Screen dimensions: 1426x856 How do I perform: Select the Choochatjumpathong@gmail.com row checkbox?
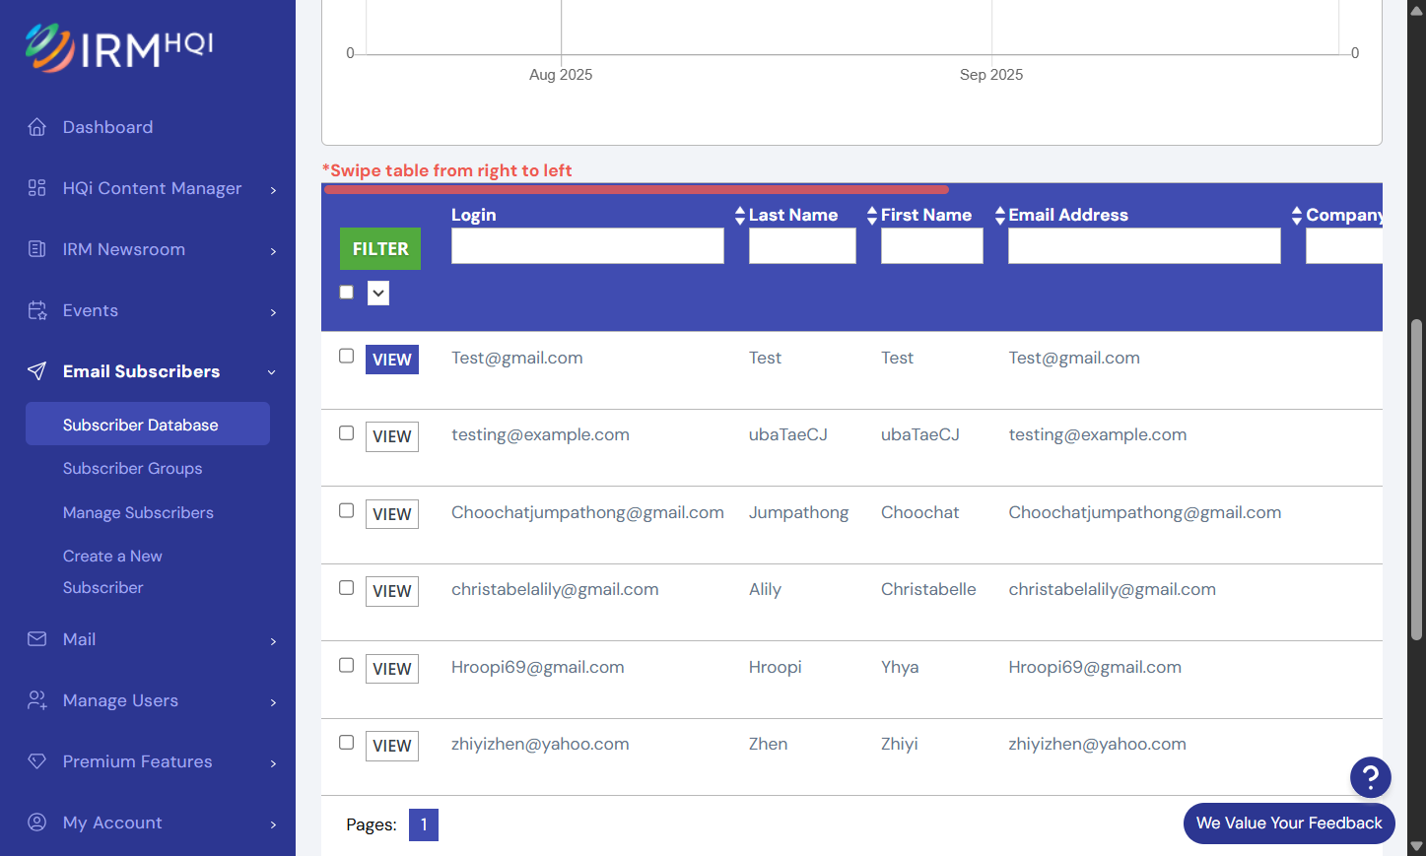(x=346, y=510)
